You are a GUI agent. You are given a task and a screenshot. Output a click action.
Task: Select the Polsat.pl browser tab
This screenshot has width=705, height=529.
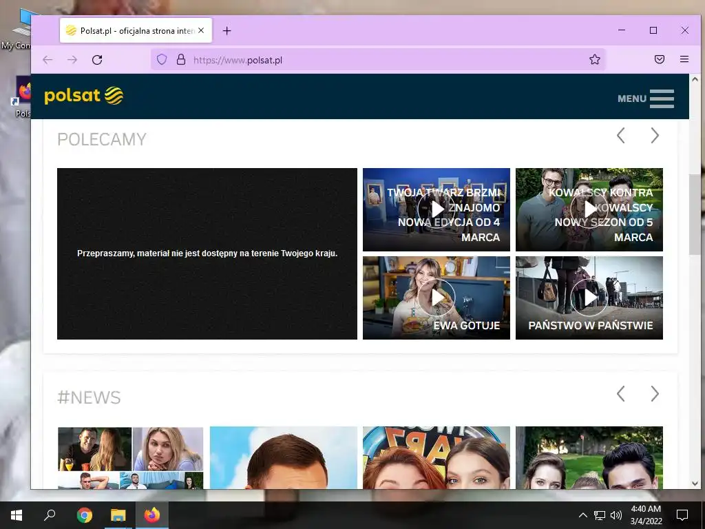tap(136, 30)
